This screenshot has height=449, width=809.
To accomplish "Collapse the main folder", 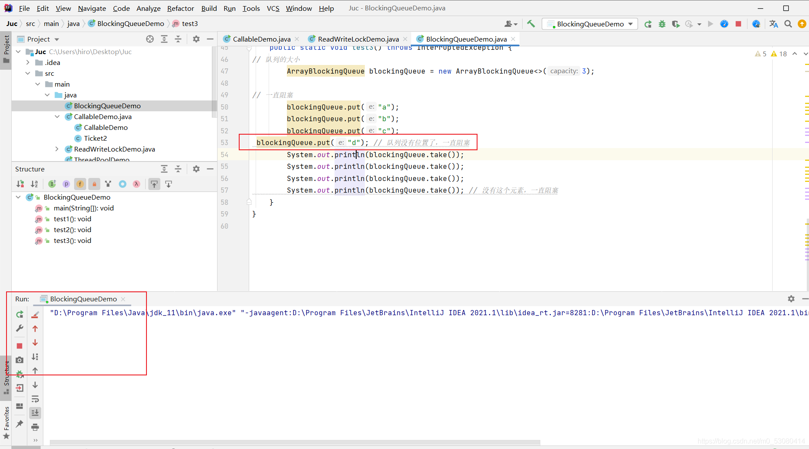I will point(38,84).
